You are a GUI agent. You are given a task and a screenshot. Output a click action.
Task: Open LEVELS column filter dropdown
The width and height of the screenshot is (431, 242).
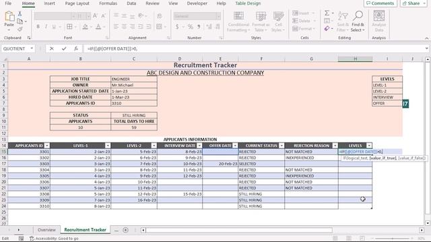(x=369, y=146)
